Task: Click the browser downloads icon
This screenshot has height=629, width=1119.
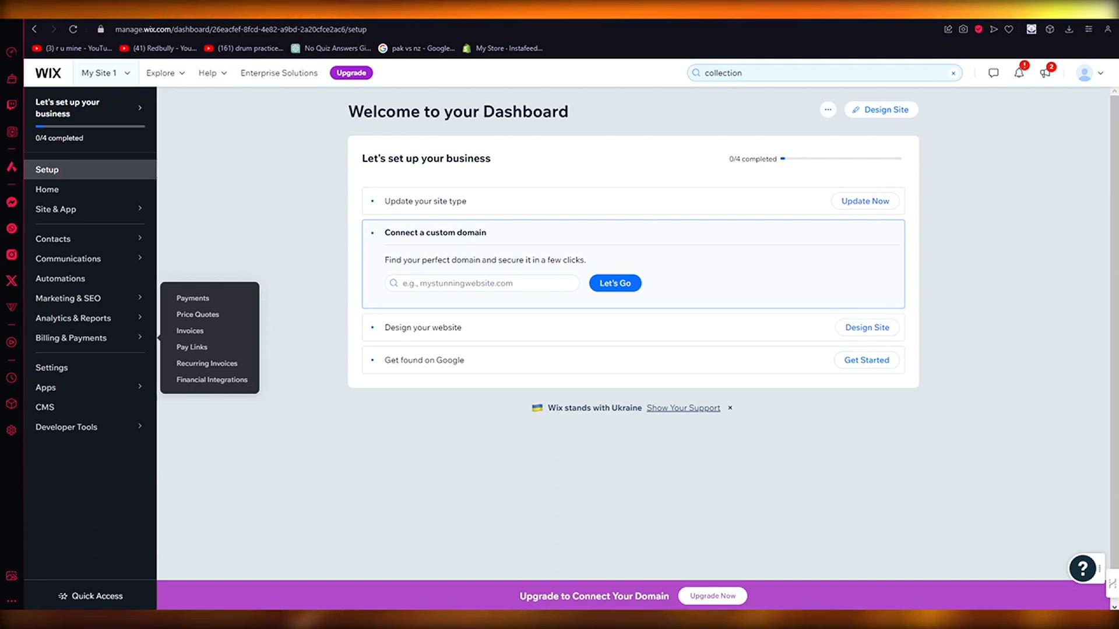Action: tap(1069, 29)
